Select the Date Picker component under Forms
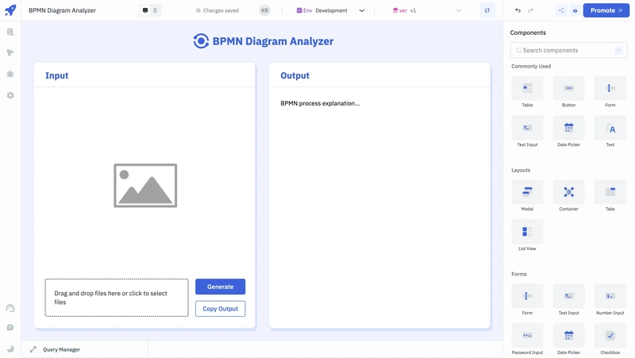 point(568,340)
